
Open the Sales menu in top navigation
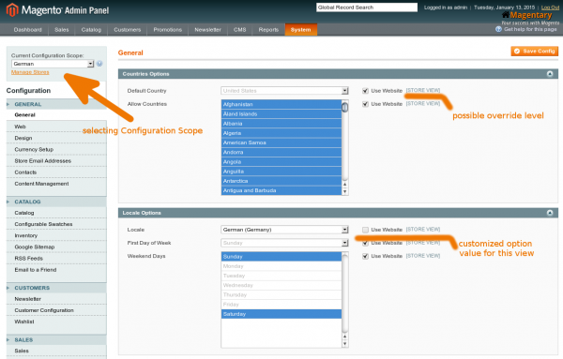point(61,30)
